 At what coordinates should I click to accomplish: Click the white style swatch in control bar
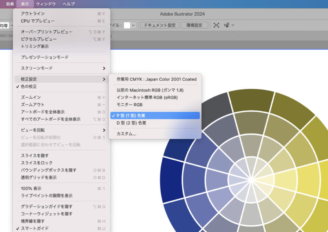pyautogui.click(x=127, y=25)
